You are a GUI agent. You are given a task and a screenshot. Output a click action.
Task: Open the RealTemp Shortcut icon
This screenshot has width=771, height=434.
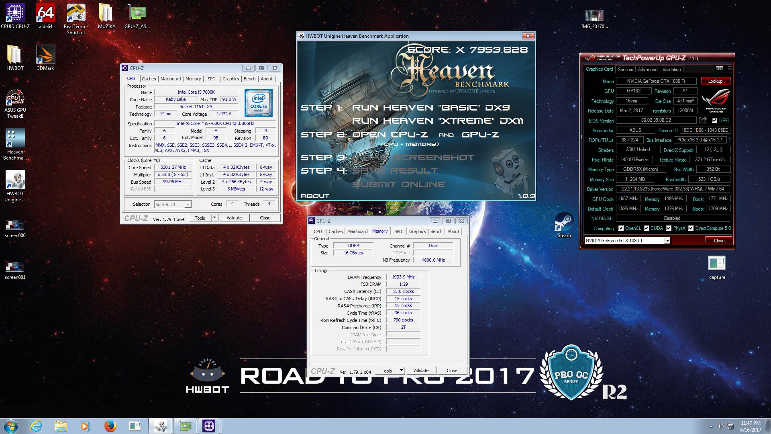[x=76, y=19]
